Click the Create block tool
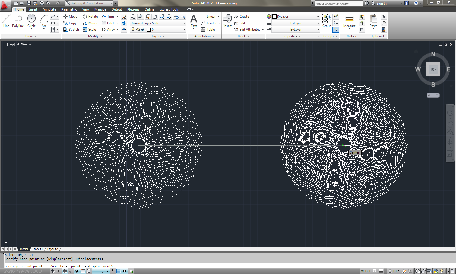The width and height of the screenshot is (456, 274). 242,17
